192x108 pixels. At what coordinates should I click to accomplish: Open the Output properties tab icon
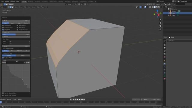(x=165, y=48)
